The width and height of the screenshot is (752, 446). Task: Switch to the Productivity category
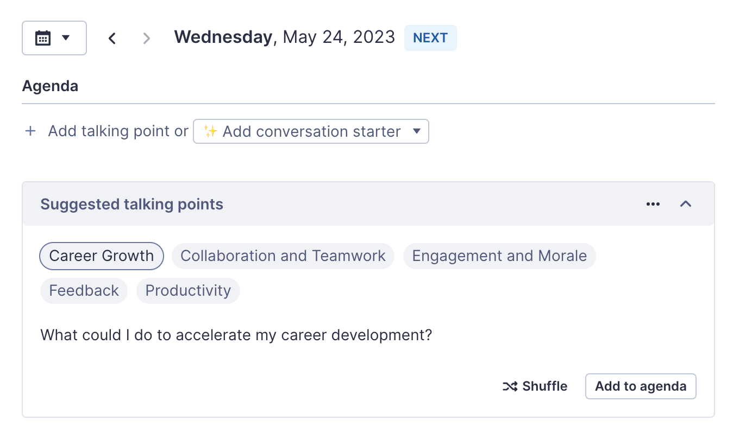pos(188,291)
